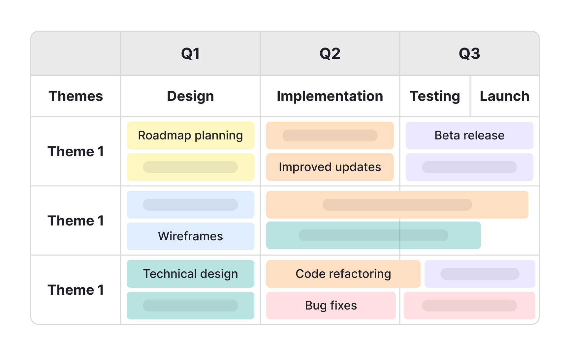Screen dimensions: 570x356
Task: Select the Code refactoring card
Action: 343,274
